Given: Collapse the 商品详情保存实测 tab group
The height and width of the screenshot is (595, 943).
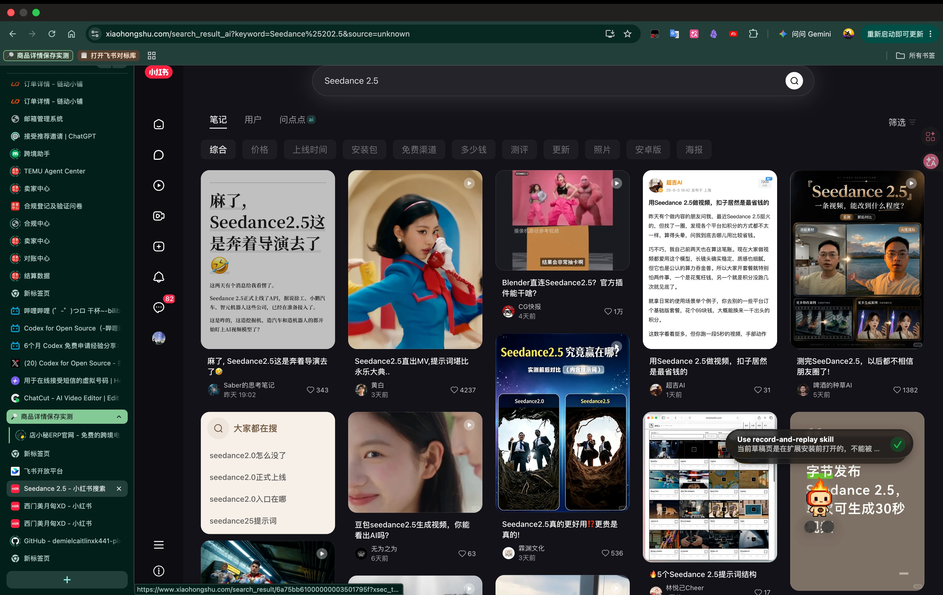Looking at the screenshot, I should pos(119,417).
